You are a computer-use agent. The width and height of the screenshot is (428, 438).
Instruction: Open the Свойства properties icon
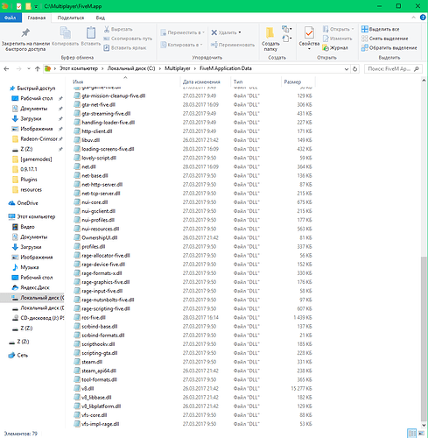point(309,32)
